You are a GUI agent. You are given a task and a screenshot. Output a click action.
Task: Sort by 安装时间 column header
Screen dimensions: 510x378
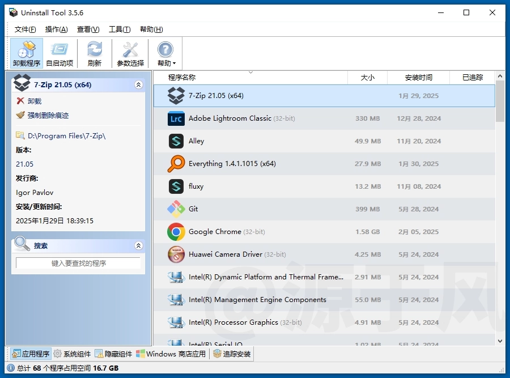419,78
